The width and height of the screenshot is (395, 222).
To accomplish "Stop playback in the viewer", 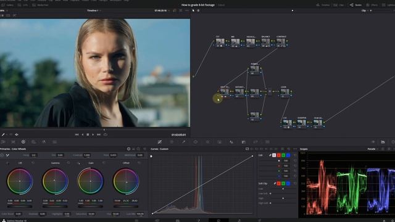I will pyautogui.click(x=88, y=134).
